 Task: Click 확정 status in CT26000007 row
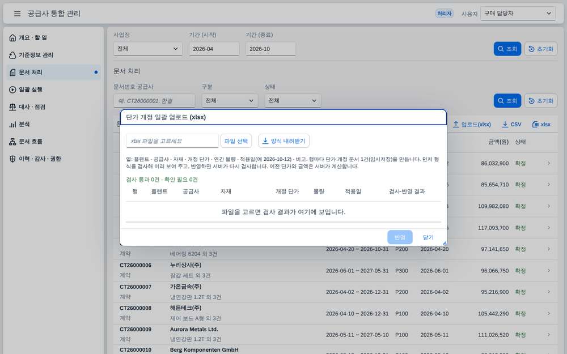pos(521,292)
